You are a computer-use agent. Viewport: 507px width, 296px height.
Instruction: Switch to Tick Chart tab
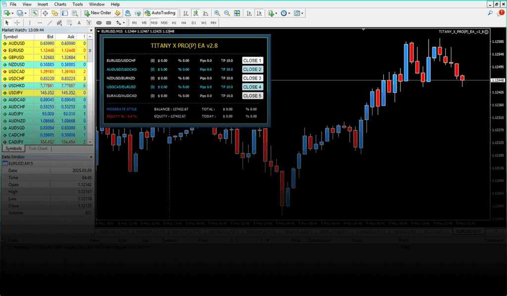click(x=38, y=148)
